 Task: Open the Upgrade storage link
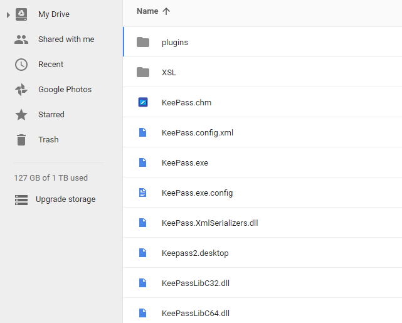[x=66, y=199]
